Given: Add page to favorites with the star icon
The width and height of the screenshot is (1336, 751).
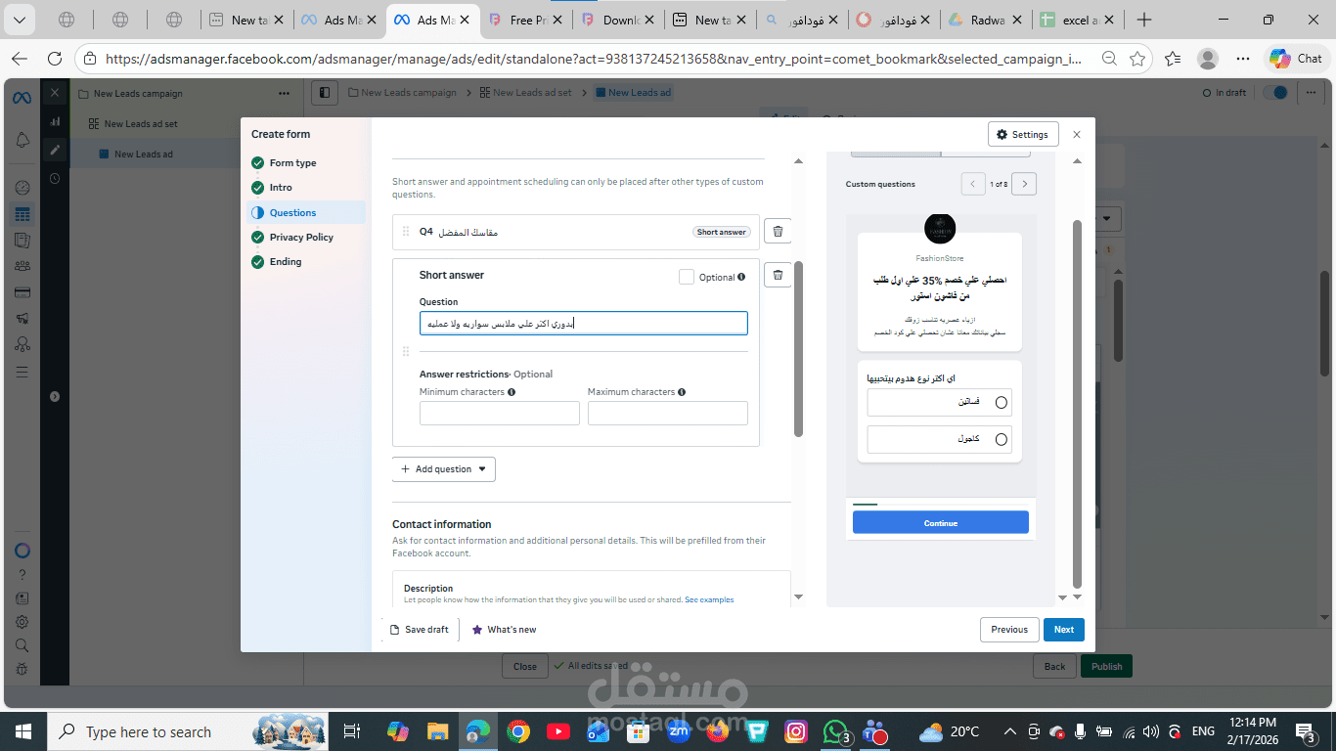Looking at the screenshot, I should click(1137, 59).
